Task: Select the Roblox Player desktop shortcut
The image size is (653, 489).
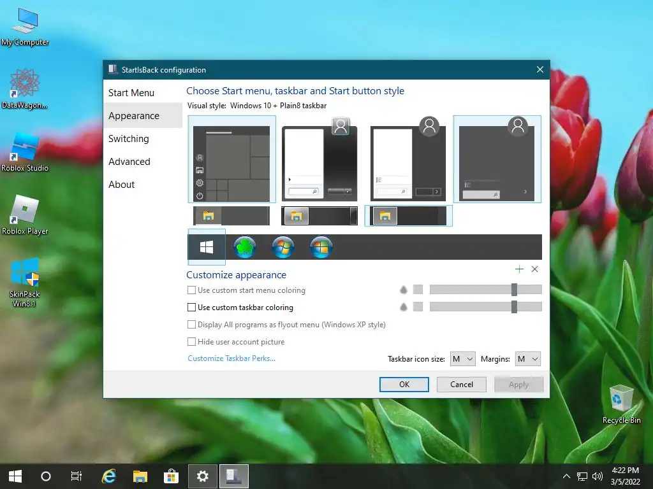Action: [x=25, y=215]
